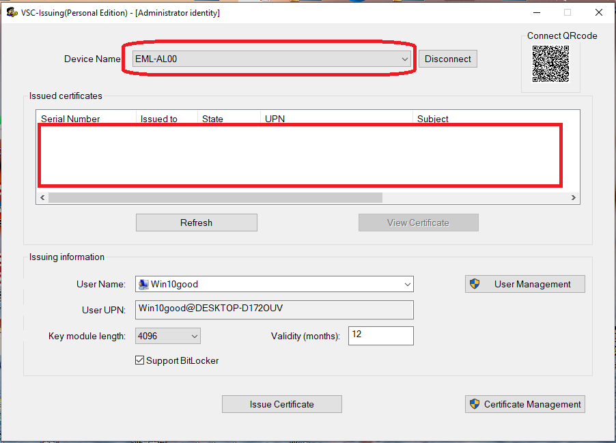The height and width of the screenshot is (443, 616).
Task: Open the Key module length dropdown
Action: [194, 336]
